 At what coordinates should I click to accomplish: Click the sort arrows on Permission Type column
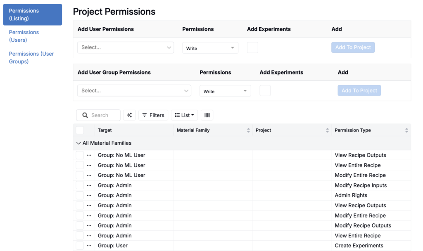(x=406, y=130)
